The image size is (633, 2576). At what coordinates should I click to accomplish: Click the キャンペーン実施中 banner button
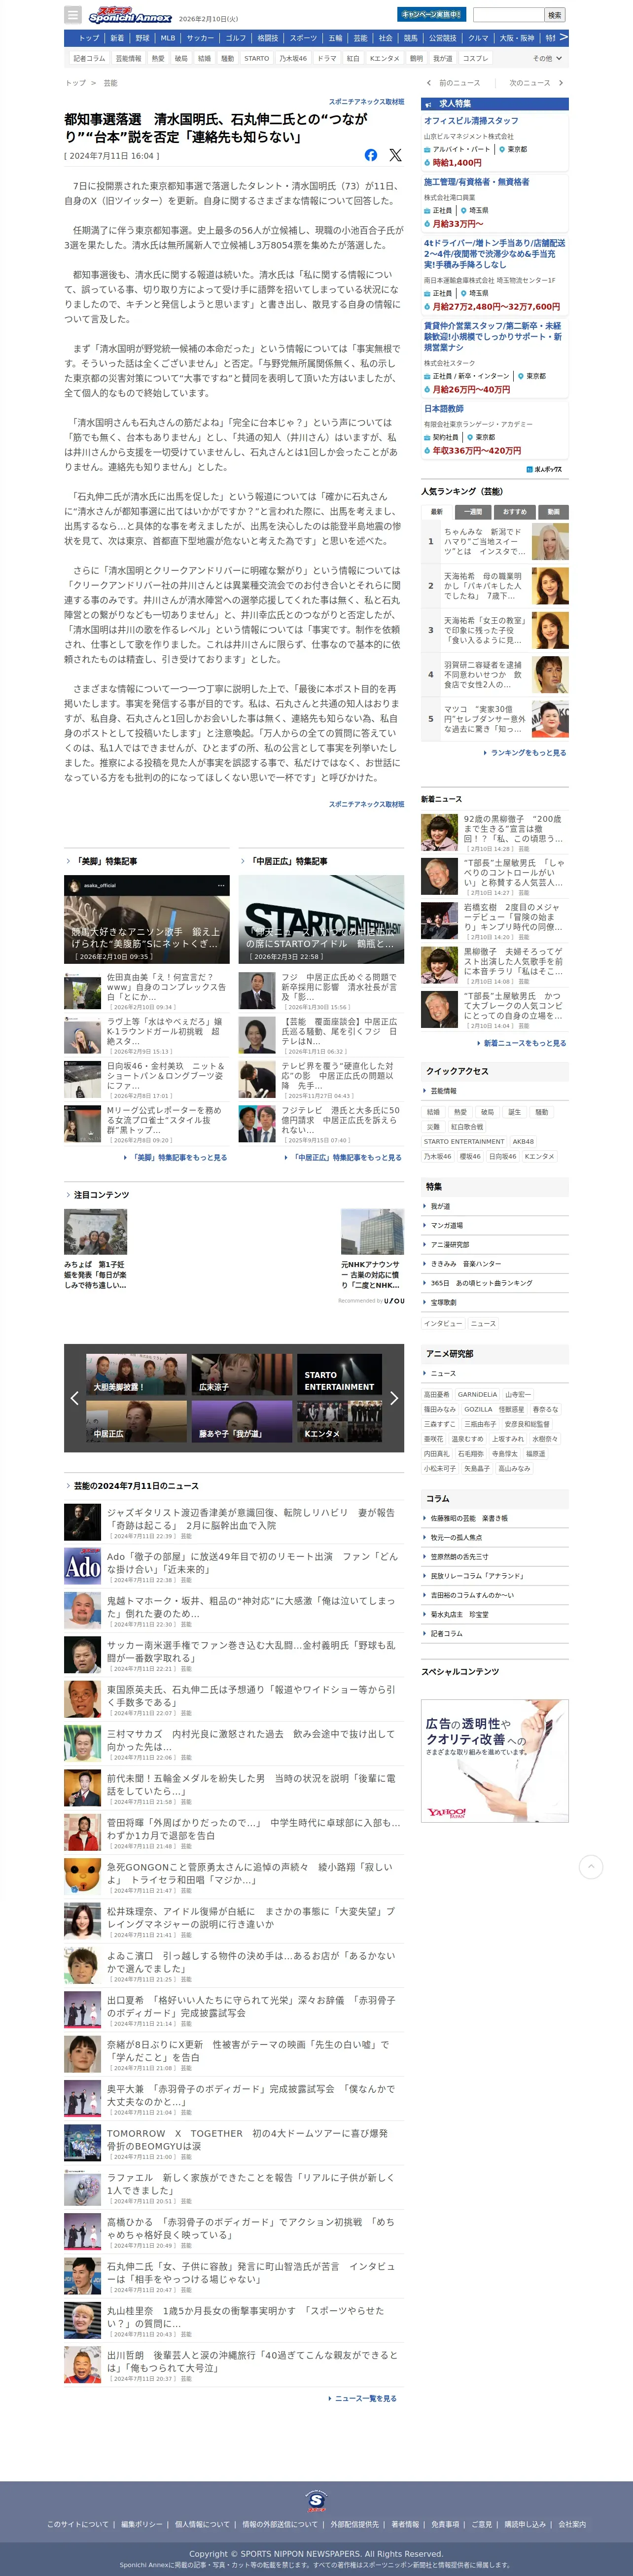[x=431, y=15]
